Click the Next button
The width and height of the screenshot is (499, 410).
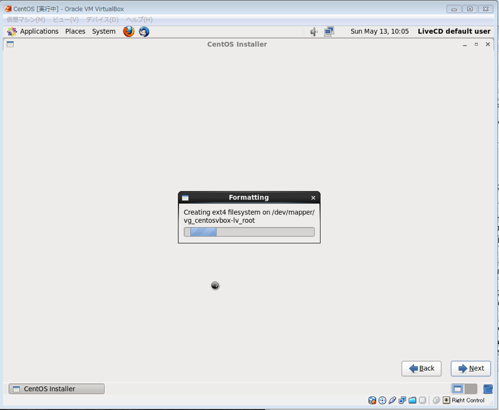[471, 368]
